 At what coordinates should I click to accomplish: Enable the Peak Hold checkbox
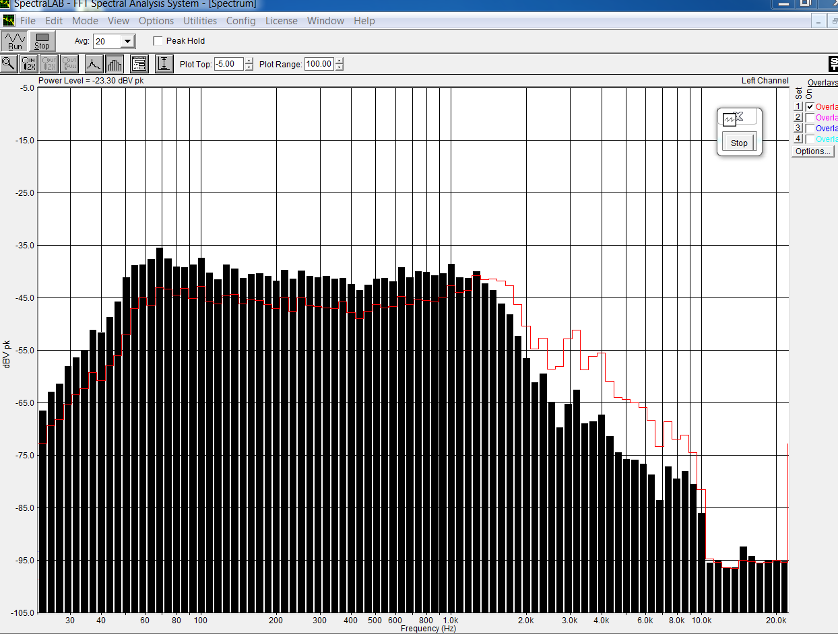coord(158,41)
